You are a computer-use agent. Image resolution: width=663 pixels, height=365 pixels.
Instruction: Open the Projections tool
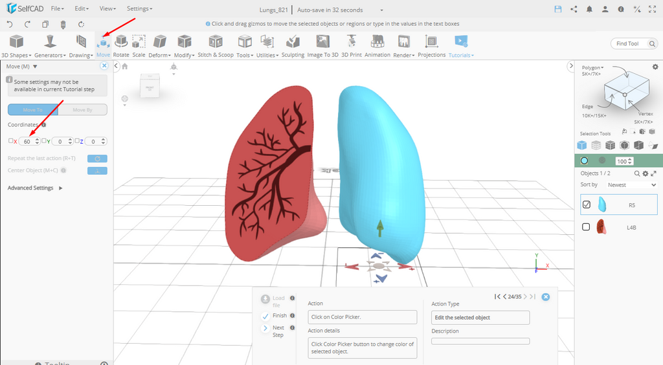431,47
